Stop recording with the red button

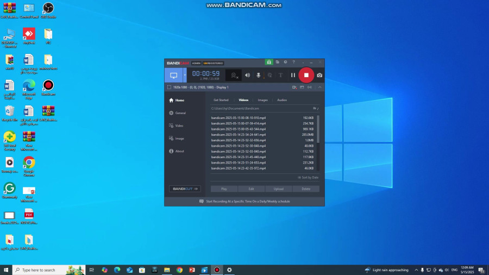(306, 75)
